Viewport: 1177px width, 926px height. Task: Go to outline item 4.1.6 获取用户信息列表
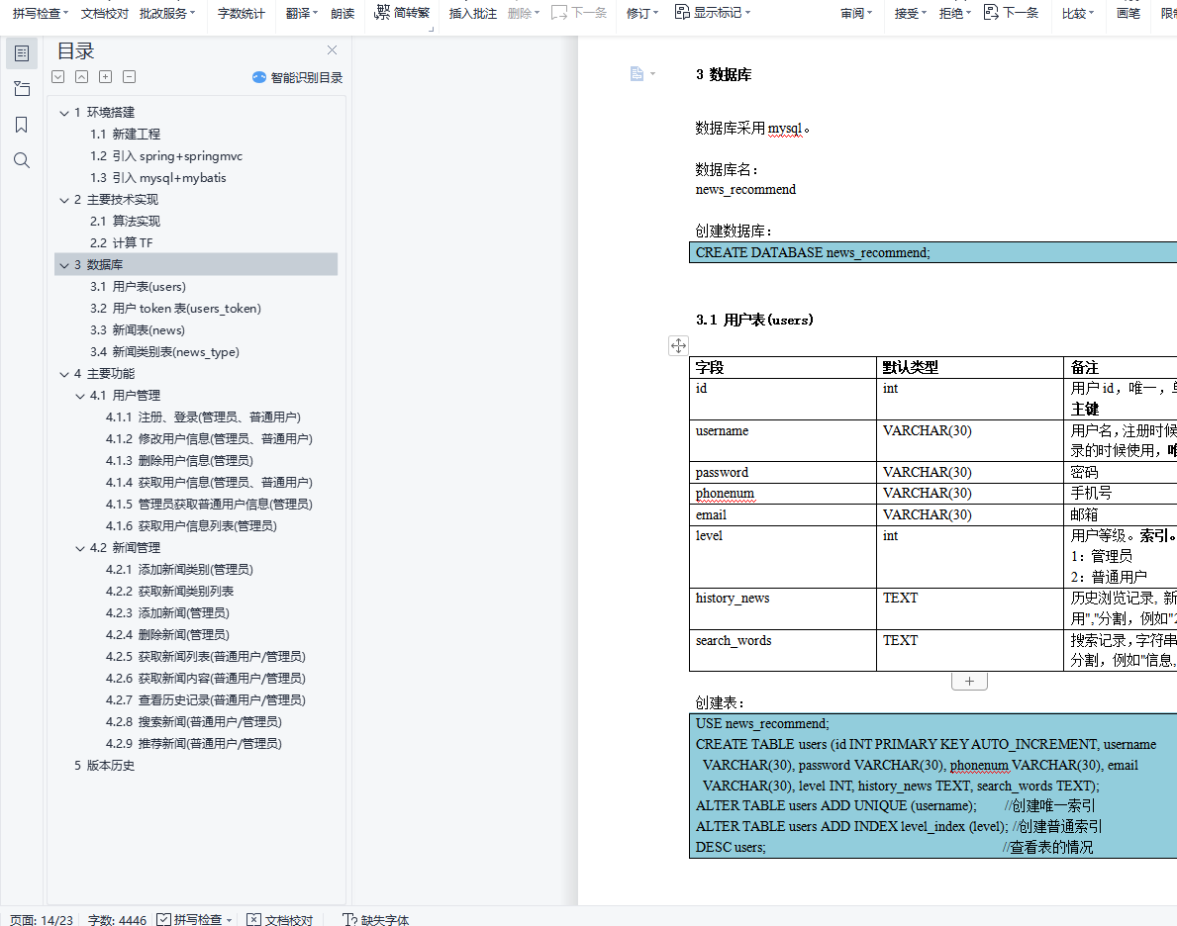[x=191, y=526]
